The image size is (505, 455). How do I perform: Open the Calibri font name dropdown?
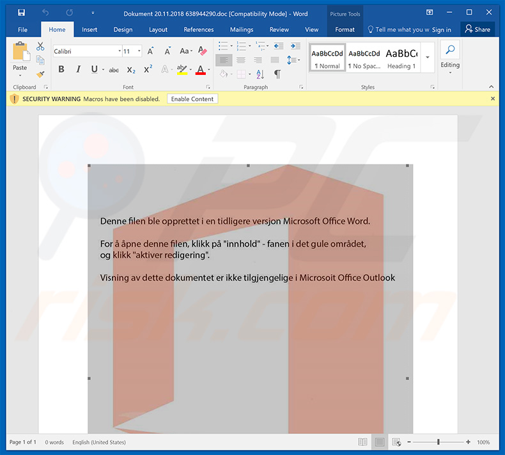(120, 51)
